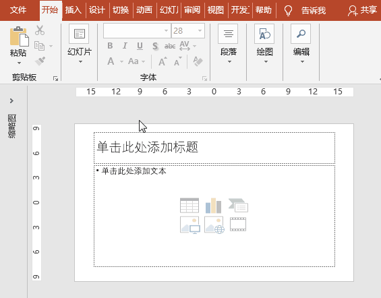
Task: Switch to the Review (审阅) tab
Action: click(192, 10)
